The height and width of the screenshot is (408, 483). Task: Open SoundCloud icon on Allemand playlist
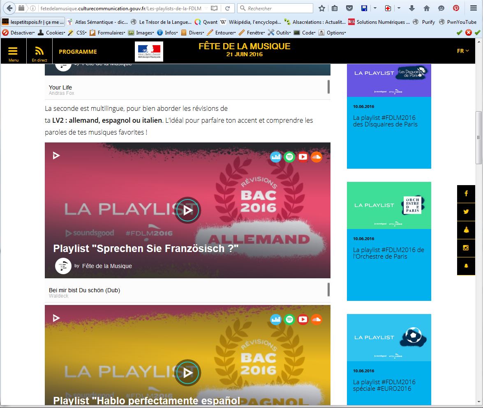click(317, 157)
